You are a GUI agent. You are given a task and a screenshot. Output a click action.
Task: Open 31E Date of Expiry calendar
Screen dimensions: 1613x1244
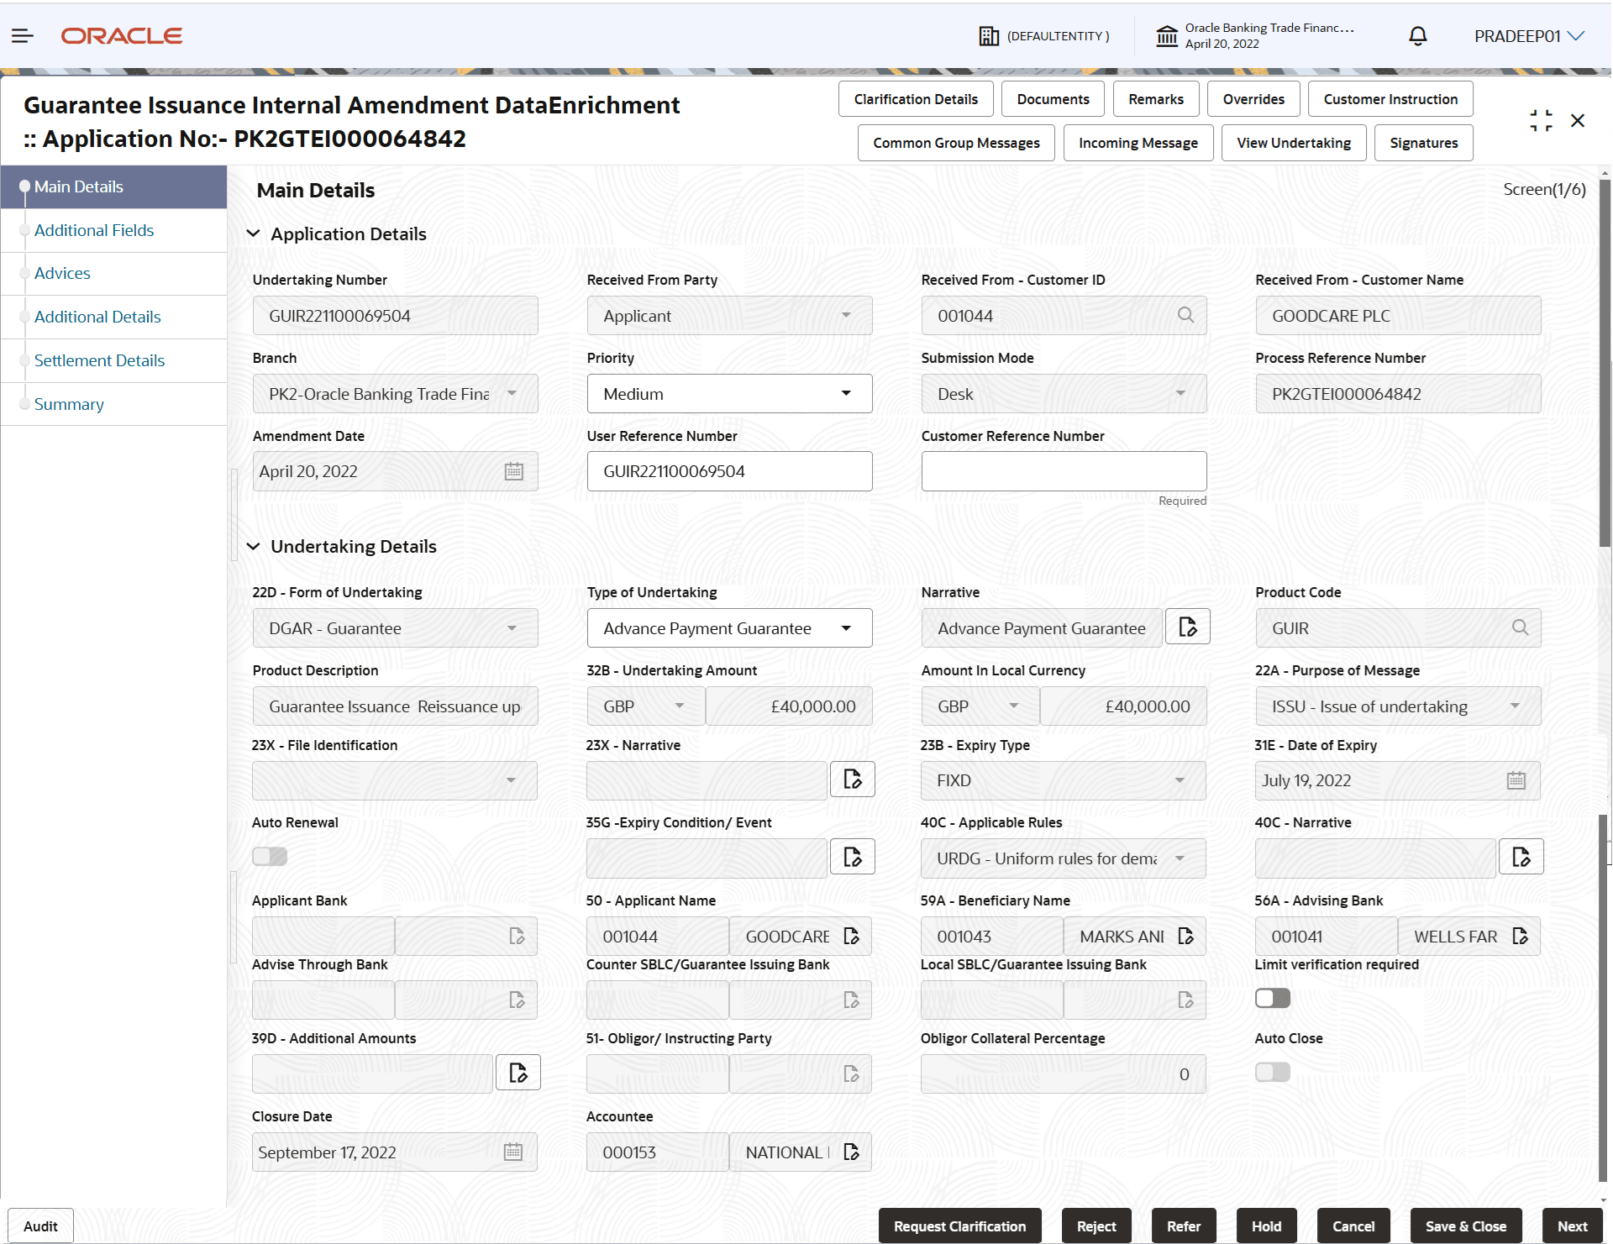[1516, 780]
